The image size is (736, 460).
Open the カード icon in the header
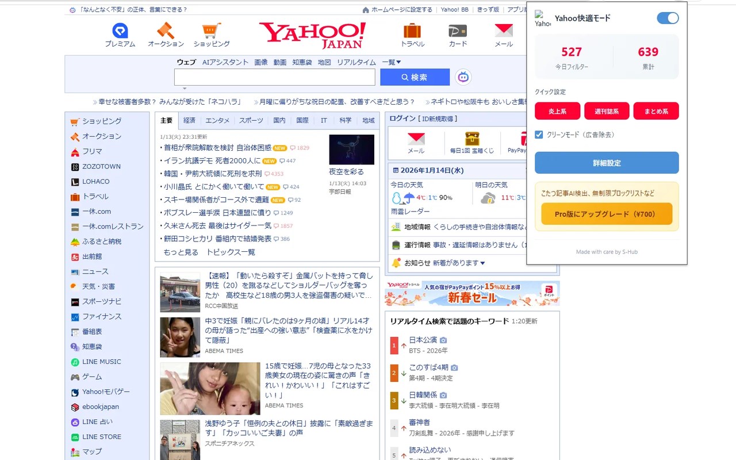tap(458, 30)
